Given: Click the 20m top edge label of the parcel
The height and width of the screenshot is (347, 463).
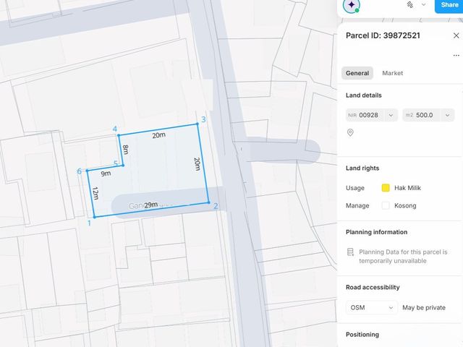Looking at the screenshot, I should coord(159,135).
